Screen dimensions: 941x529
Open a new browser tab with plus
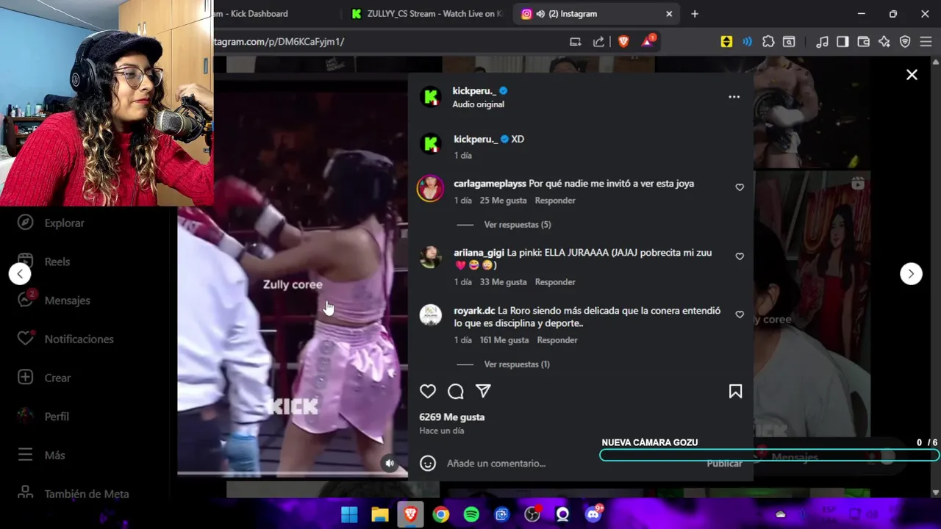click(695, 14)
